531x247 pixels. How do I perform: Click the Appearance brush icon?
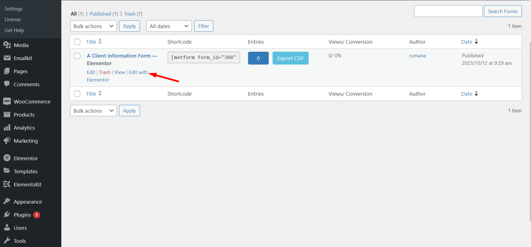tap(7, 201)
